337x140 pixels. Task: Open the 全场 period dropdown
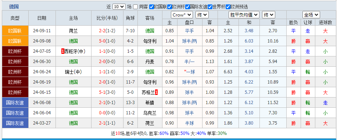(x=311, y=15)
